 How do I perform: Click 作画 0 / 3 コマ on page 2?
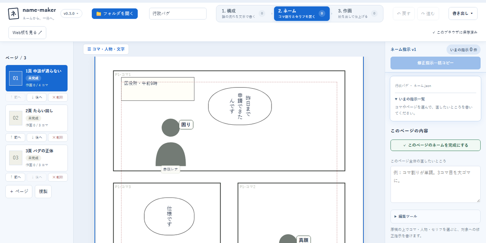[x=37, y=125]
